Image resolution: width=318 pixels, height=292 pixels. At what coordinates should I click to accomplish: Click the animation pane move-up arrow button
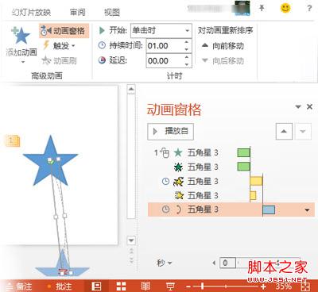coord(284,131)
